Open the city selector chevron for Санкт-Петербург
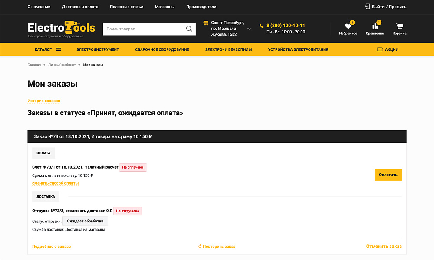The image size is (434, 260). coord(249,29)
